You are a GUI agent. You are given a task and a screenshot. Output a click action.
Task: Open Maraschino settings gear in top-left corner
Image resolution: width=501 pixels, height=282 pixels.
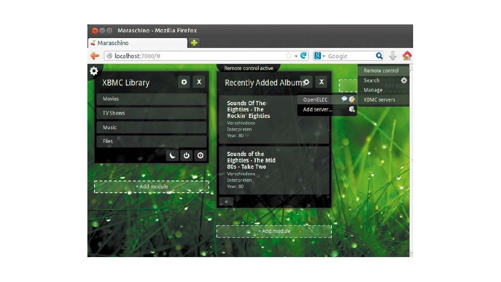point(94,70)
